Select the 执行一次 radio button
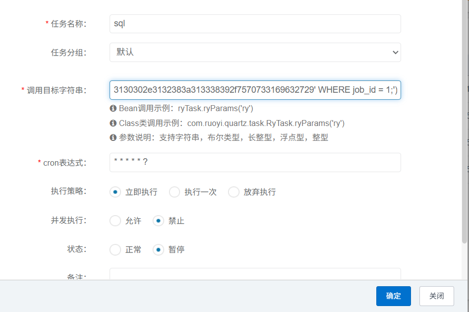Image resolution: width=469 pixels, height=312 pixels. pos(175,192)
